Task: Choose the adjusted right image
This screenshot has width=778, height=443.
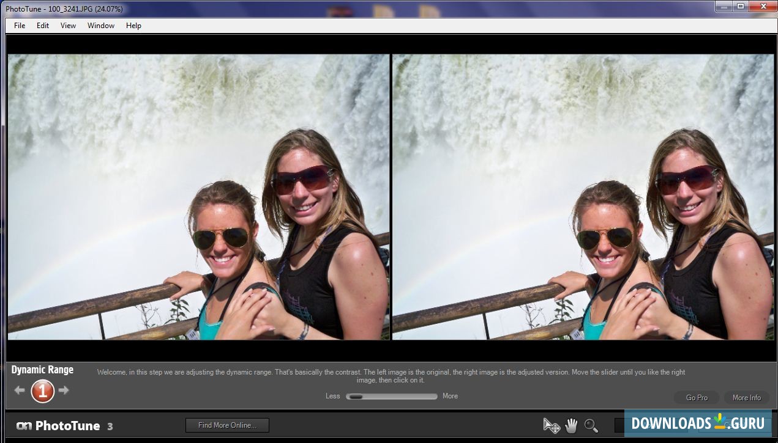Action: tap(583, 197)
